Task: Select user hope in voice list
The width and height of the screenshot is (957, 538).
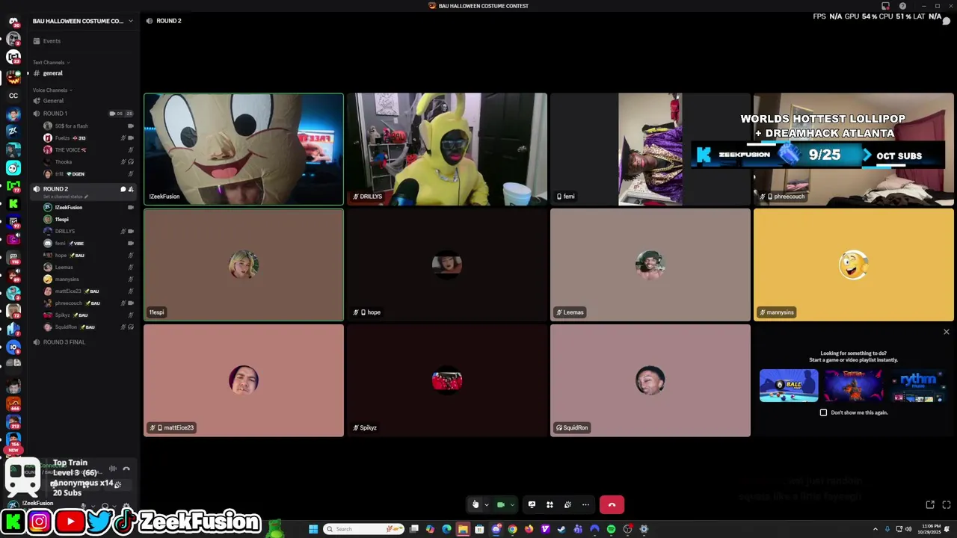Action: pos(87,256)
